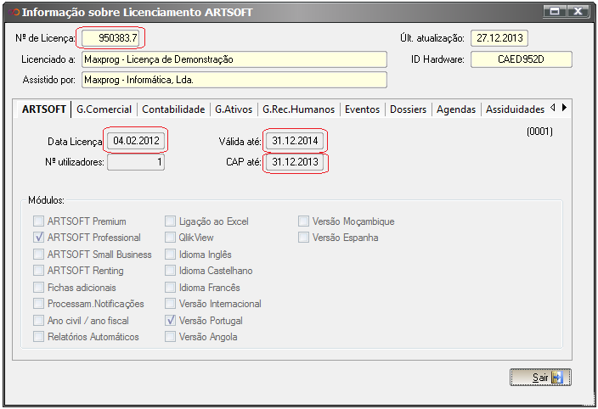Select the G.Rec.Humanos tab
This screenshot has width=598, height=409.
click(298, 109)
